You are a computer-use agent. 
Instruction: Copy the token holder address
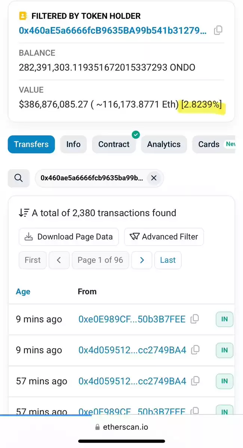pos(218,30)
